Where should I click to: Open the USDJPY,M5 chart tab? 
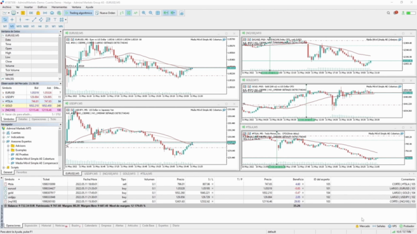click(x=91, y=174)
